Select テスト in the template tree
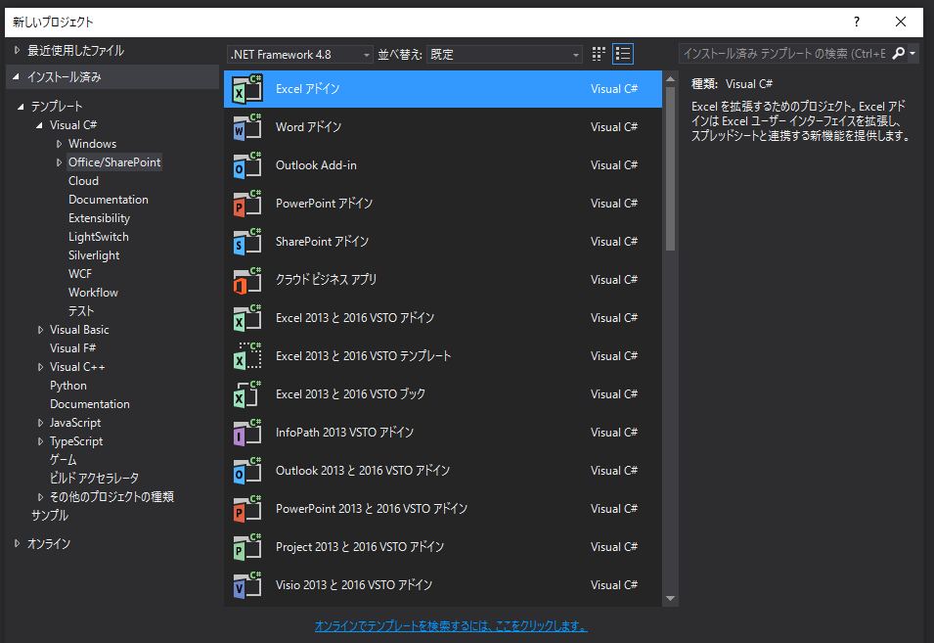 (81, 311)
